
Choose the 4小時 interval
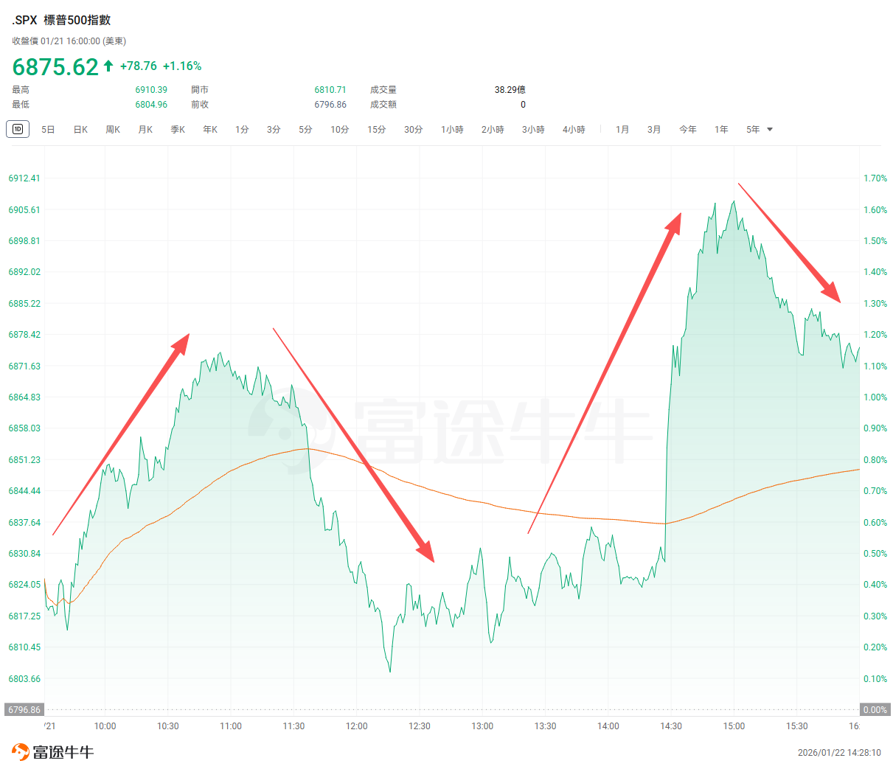tap(574, 129)
